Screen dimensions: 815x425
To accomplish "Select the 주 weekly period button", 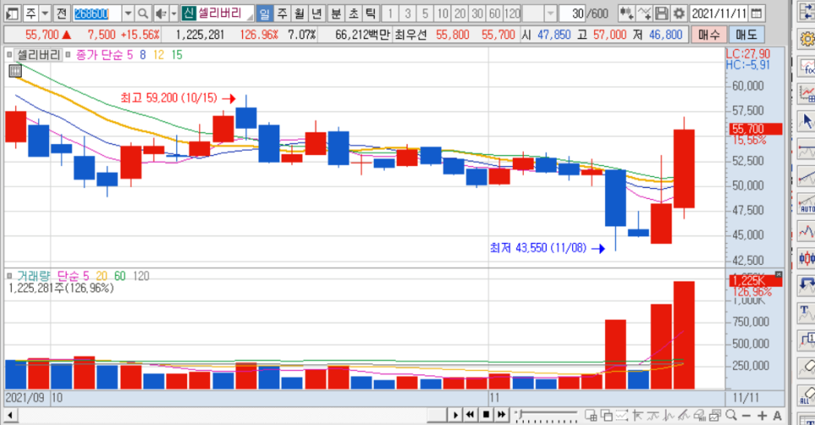I will coord(283,13).
